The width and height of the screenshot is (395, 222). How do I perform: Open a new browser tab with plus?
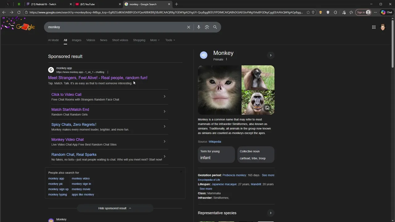pos(177,4)
